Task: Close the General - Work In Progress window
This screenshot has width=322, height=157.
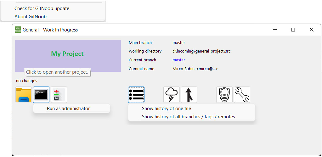Action: pyautogui.click(x=312, y=30)
